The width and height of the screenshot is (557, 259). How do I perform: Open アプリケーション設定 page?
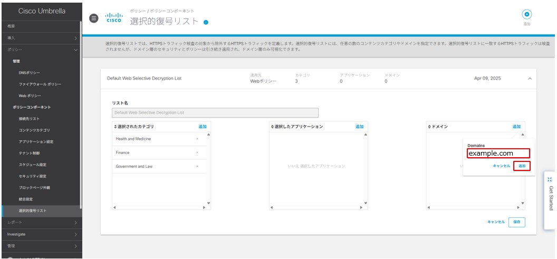click(36, 142)
